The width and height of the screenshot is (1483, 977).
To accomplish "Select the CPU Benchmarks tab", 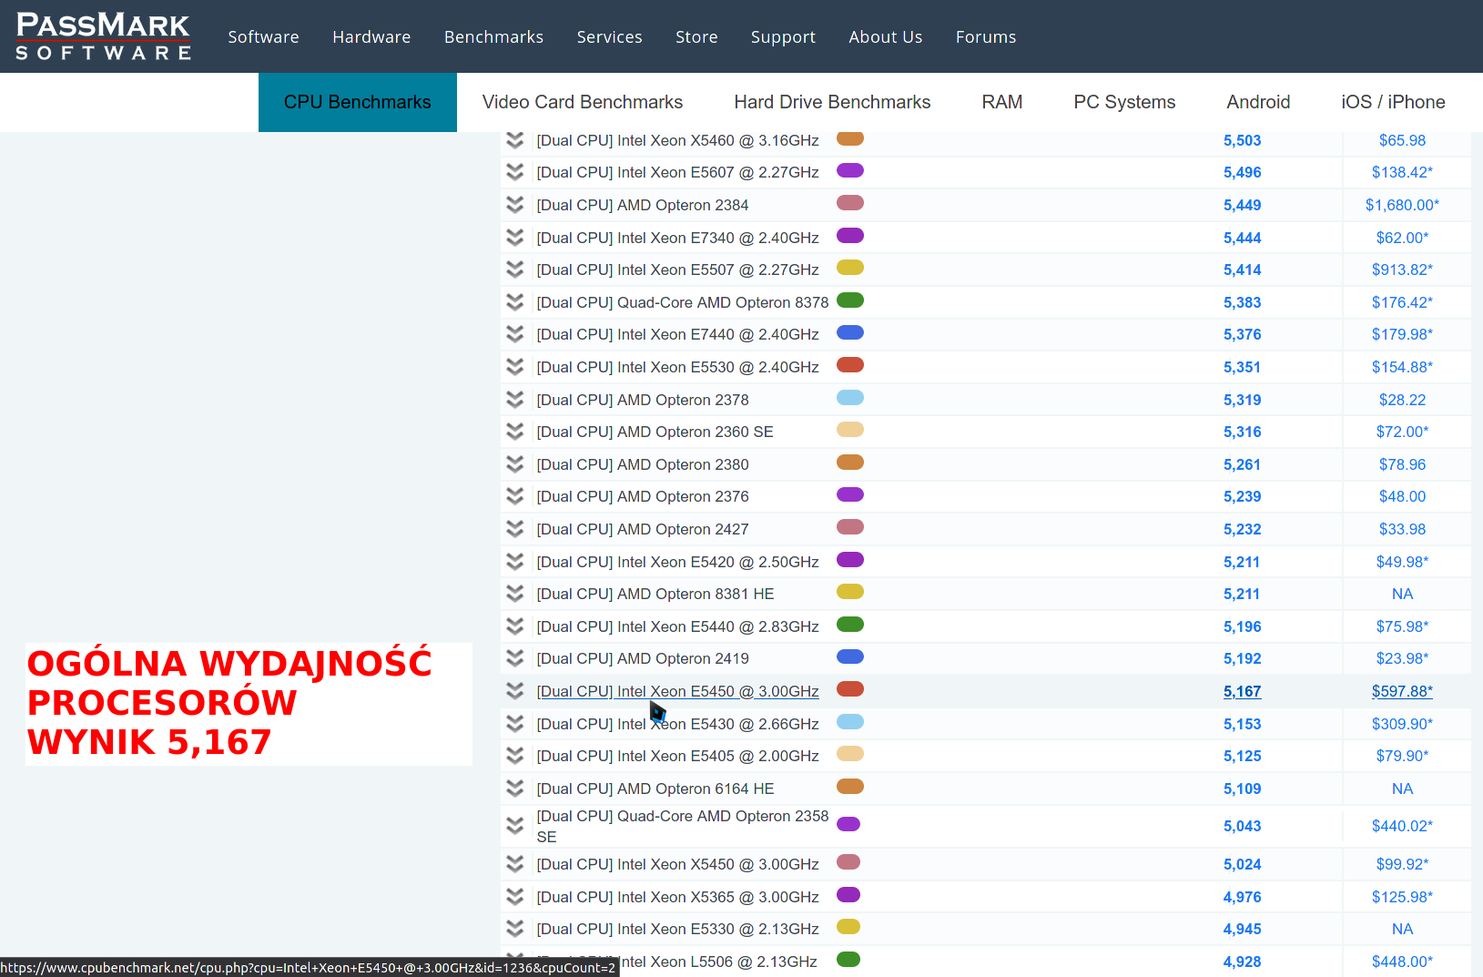I will click(358, 102).
